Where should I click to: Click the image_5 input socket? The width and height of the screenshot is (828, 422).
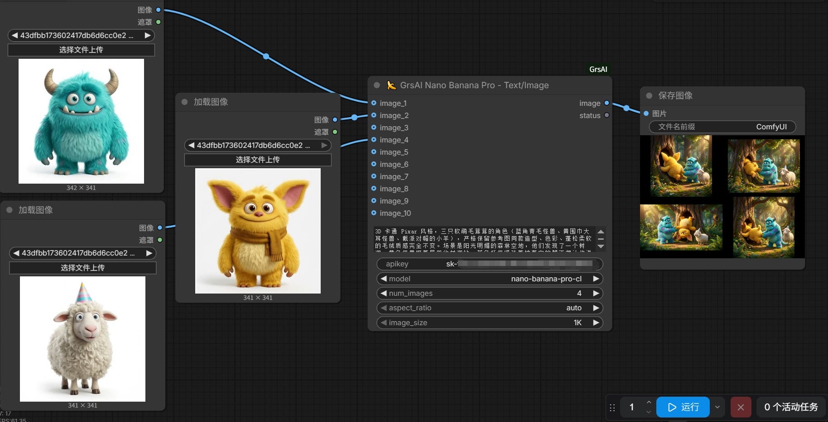tap(374, 152)
